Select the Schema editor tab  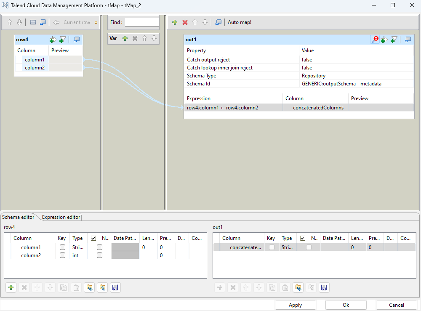[18, 217]
